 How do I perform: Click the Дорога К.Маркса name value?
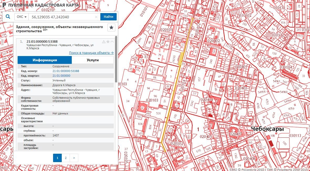point(64,85)
